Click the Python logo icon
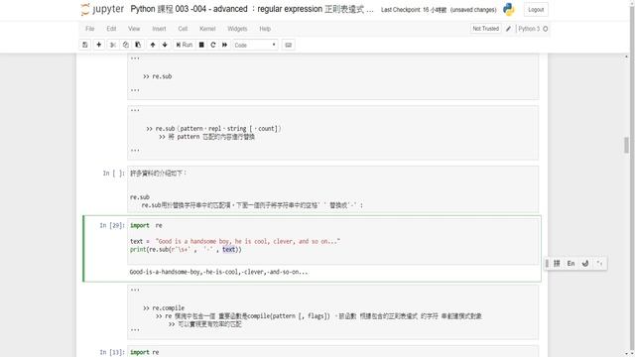Screen dimensions: 635x357 click(509, 9)
